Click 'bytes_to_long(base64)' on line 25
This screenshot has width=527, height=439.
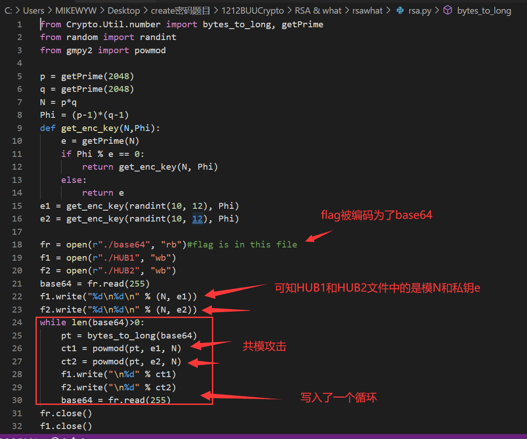(142, 335)
